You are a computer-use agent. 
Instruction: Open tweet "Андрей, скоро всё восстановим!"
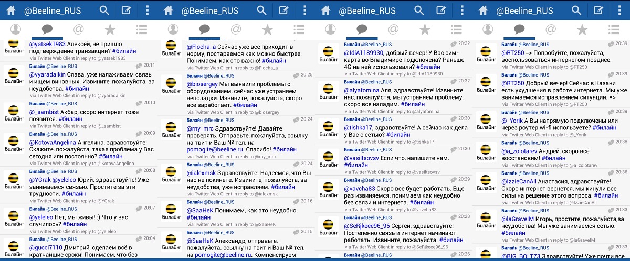[x=551, y=154]
